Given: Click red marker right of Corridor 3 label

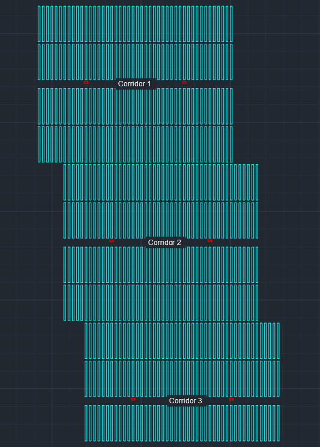Looking at the screenshot, I should tap(231, 399).
